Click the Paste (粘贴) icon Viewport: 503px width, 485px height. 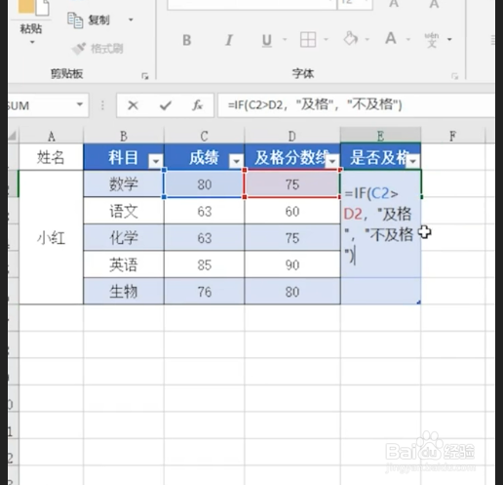point(34,7)
